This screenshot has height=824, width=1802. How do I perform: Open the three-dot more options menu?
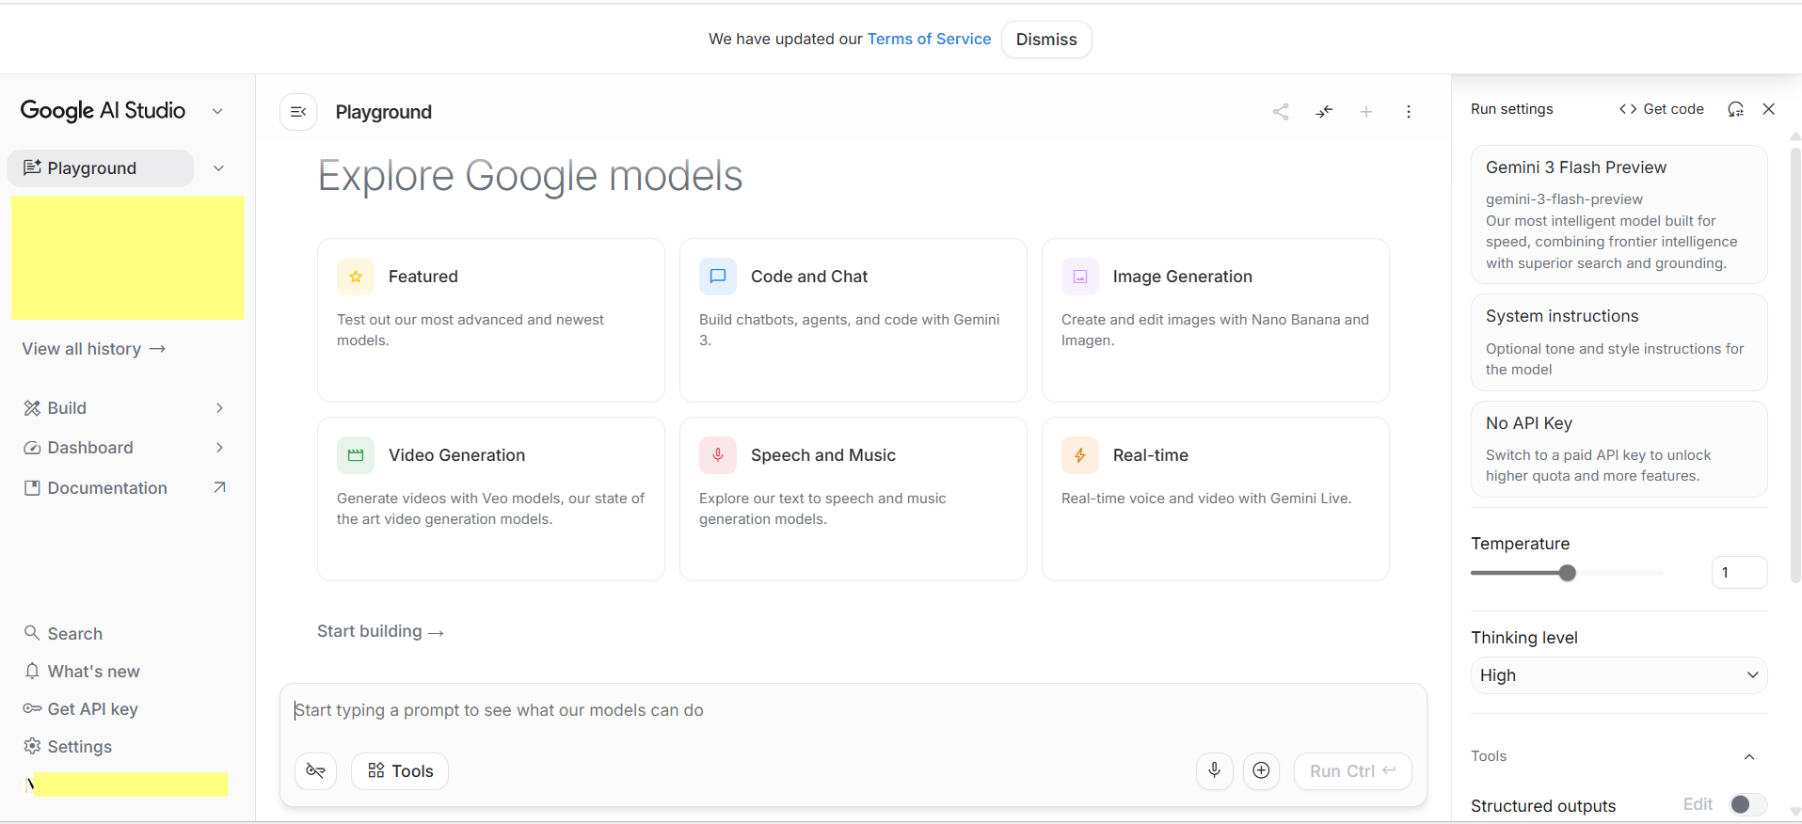1409,112
